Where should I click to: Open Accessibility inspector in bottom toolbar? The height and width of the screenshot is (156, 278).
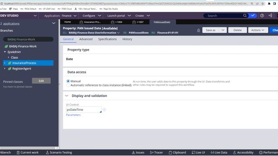[x=243, y=153]
